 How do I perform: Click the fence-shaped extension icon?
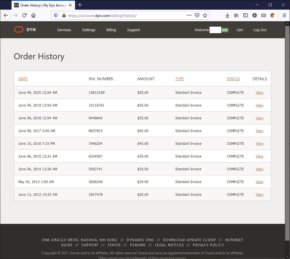pos(264,15)
